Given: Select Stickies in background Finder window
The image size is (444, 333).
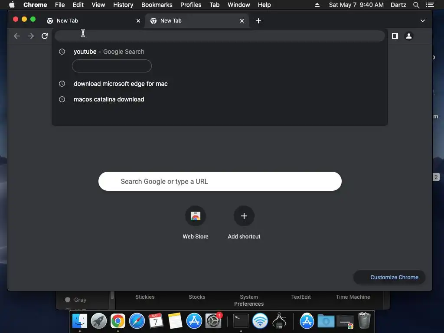Looking at the screenshot, I should click(145, 297).
